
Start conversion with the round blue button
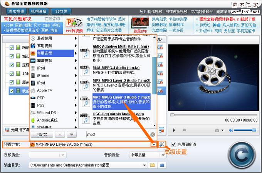tap(242, 155)
